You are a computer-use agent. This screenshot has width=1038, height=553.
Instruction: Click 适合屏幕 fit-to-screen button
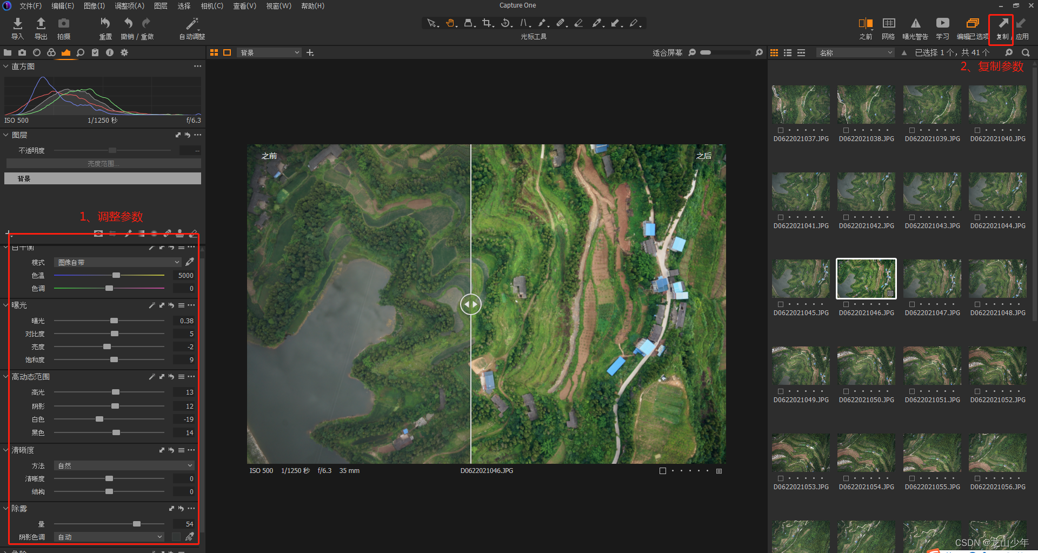click(667, 52)
